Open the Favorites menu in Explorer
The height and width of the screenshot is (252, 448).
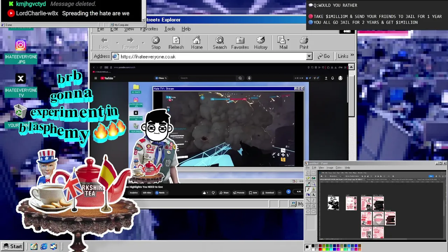[x=149, y=29]
